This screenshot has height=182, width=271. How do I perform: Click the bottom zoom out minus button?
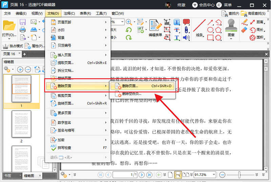[222, 175]
